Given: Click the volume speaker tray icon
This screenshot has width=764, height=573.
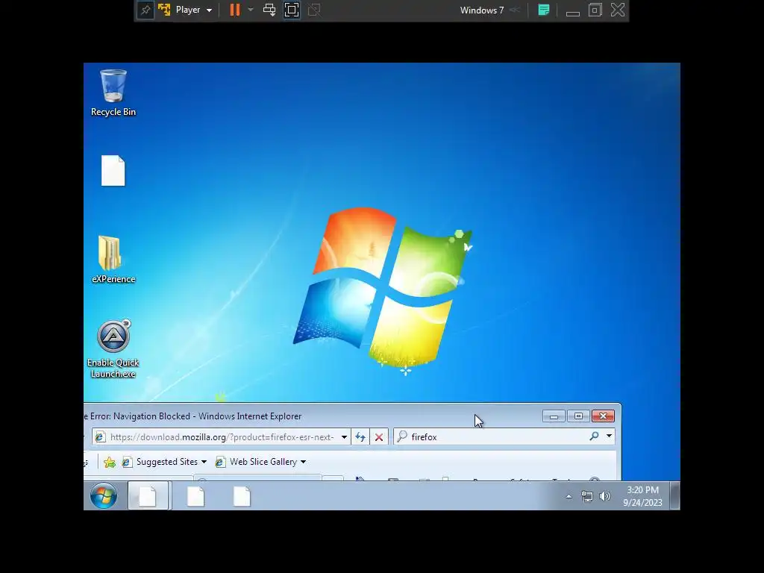Looking at the screenshot, I should [604, 496].
